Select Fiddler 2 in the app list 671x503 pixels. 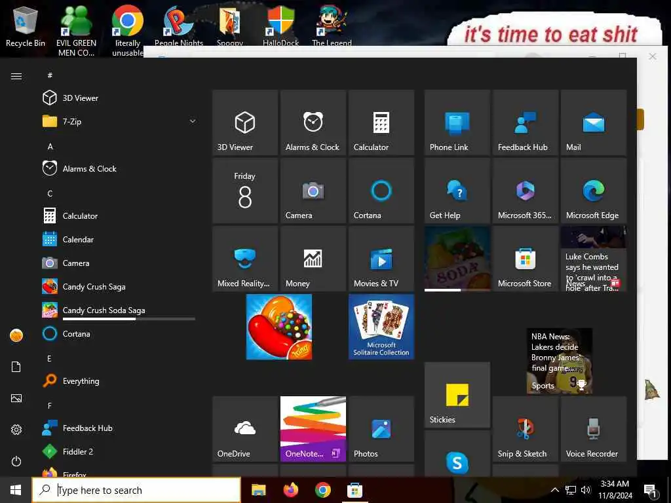point(119,451)
